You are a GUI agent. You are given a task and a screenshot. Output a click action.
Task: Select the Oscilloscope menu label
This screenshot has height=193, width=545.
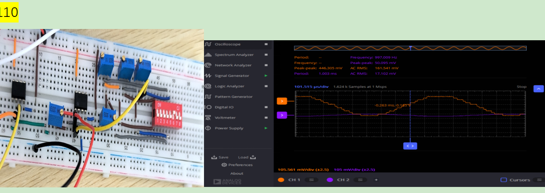tap(228, 44)
